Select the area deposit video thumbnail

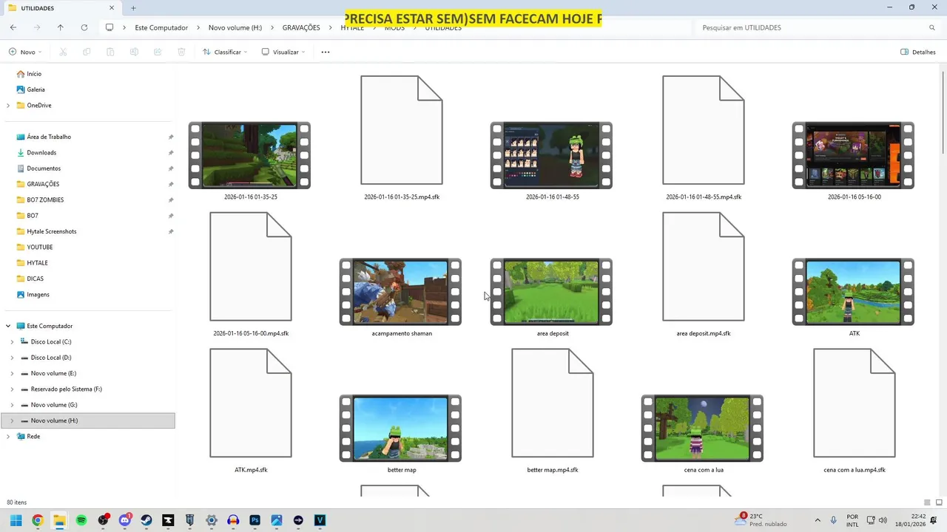click(551, 292)
